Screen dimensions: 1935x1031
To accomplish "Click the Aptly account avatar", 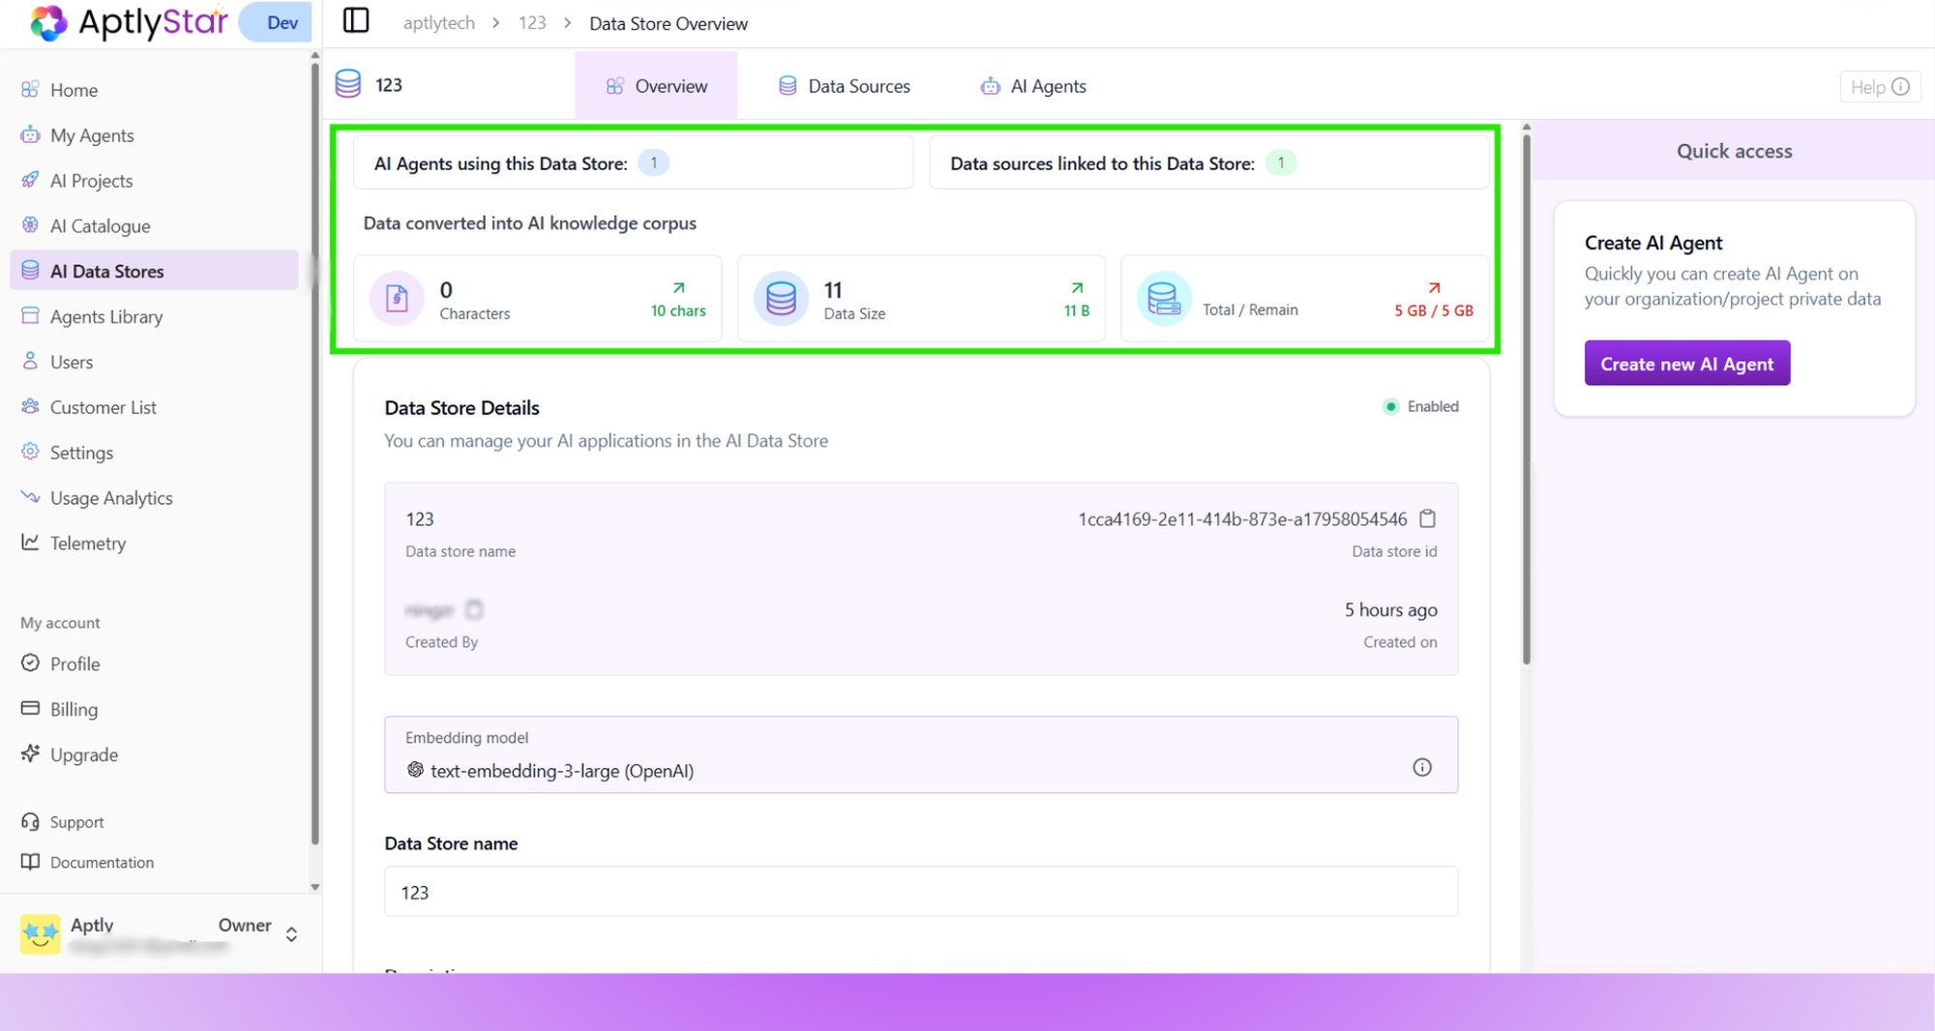I will pos(41,934).
